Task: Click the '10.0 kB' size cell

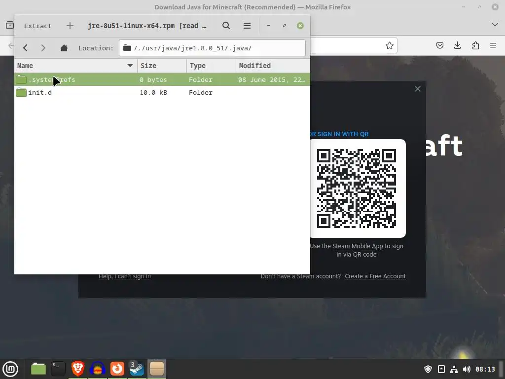Action: (153, 92)
